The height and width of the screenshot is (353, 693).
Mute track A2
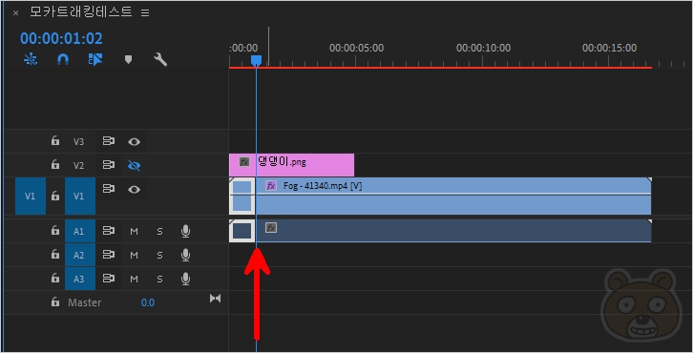134,256
